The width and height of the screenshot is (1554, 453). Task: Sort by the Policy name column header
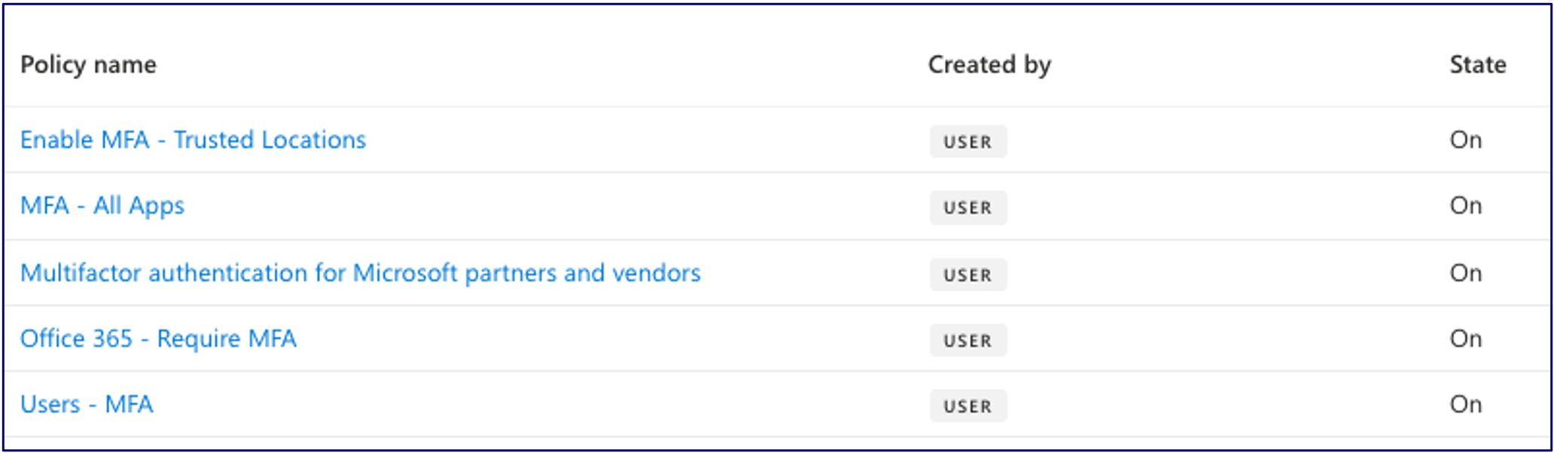tap(88, 65)
